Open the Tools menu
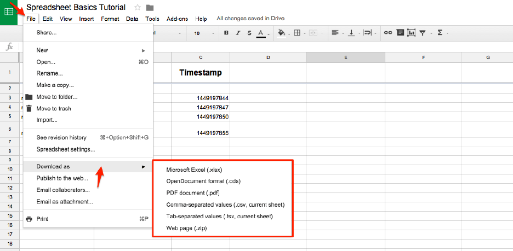Viewport: 513px width, 251px height. tap(152, 19)
